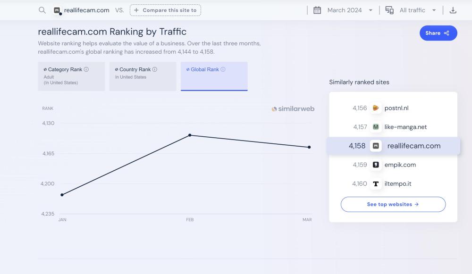
Task: Click the empik.com site icon
Action: pyautogui.click(x=376, y=165)
